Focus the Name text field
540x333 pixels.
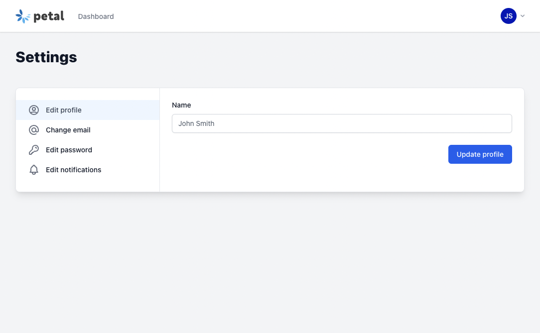[x=342, y=123]
